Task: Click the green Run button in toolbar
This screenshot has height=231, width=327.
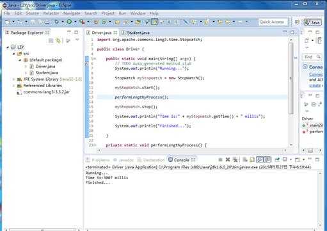Action: pyautogui.click(x=69, y=22)
